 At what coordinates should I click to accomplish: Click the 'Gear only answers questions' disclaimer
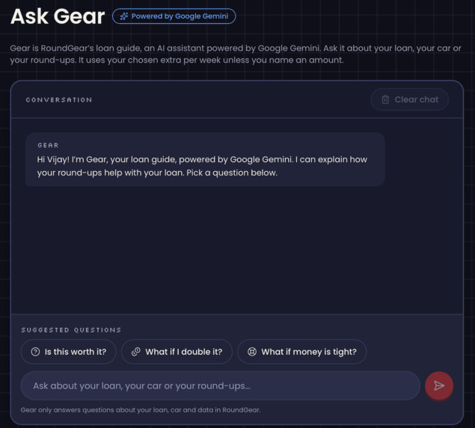pos(141,410)
